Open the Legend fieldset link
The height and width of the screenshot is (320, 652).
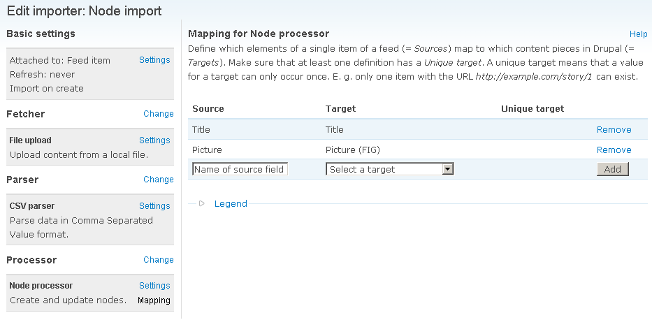point(231,203)
